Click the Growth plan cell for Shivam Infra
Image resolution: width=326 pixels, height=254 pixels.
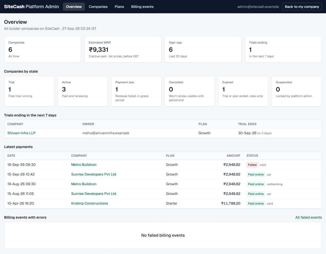click(x=205, y=133)
